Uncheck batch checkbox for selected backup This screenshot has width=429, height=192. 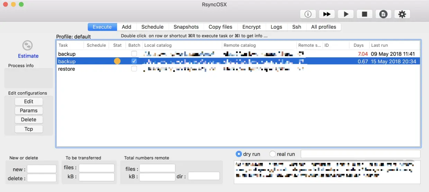[x=134, y=61]
